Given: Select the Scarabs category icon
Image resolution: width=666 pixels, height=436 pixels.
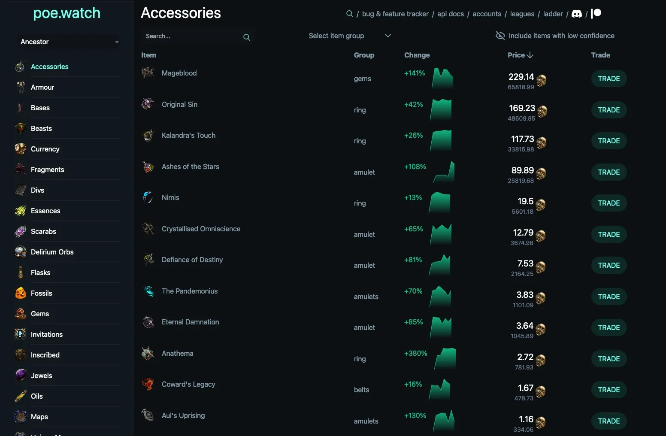Looking at the screenshot, I should point(20,231).
